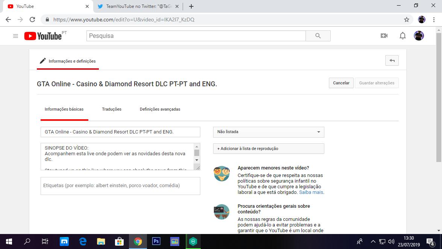Open Chrome's three-dot menu
The image size is (442, 249).
pyautogui.click(x=434, y=19)
